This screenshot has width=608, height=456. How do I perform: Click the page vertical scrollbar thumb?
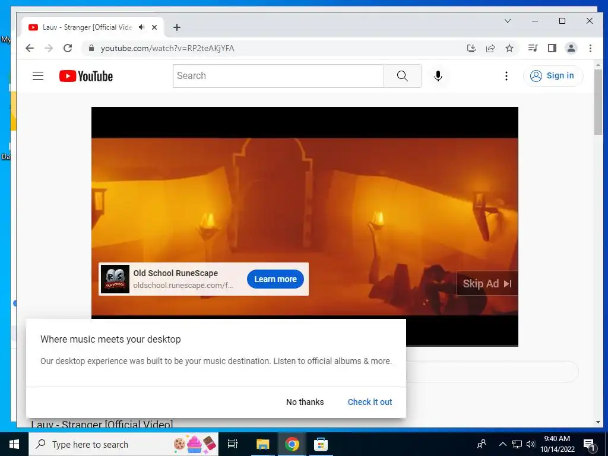tap(598, 103)
